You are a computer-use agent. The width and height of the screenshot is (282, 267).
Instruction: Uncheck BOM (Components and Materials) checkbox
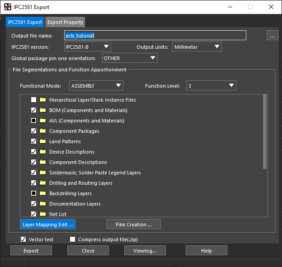(x=33, y=110)
